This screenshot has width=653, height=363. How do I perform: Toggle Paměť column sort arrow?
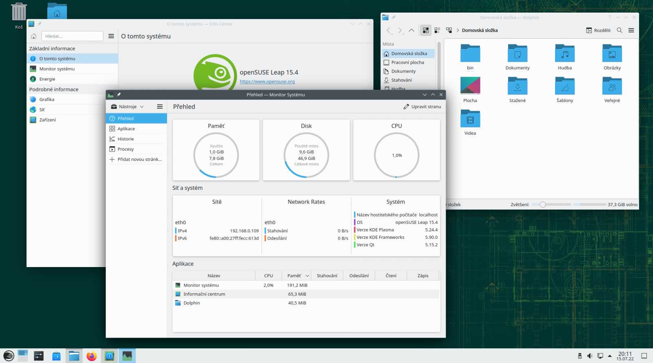tap(307, 276)
